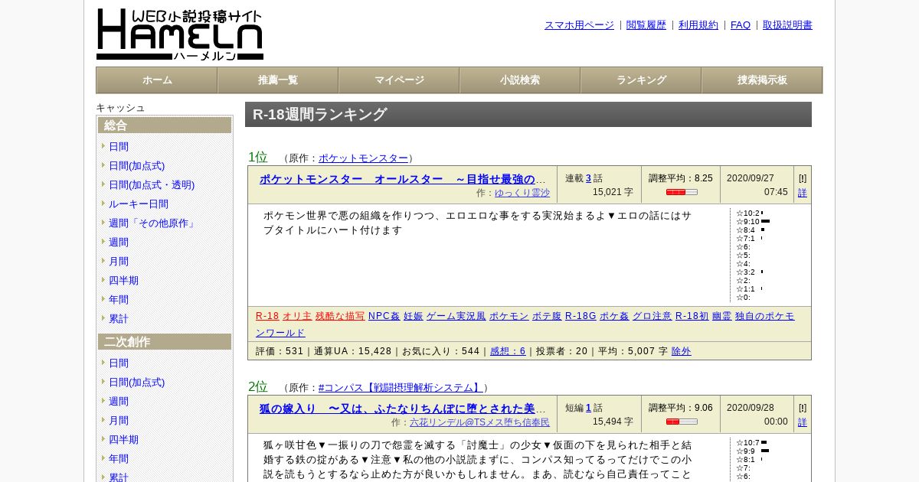Click chapter count 3 link in 連載 cell

coord(589,178)
